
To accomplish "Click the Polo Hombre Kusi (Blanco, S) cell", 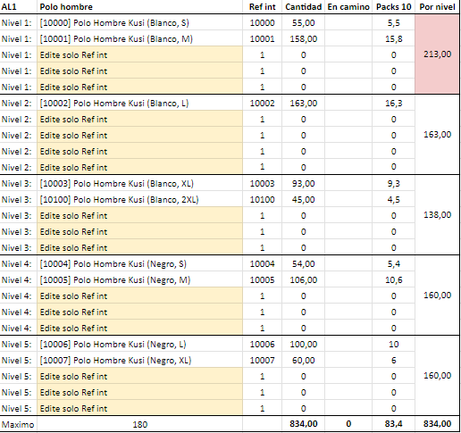I will pos(139,23).
